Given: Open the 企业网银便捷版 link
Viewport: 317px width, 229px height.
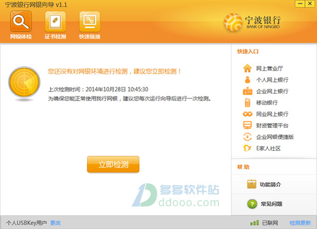Looking at the screenshot, I should tap(275, 137).
